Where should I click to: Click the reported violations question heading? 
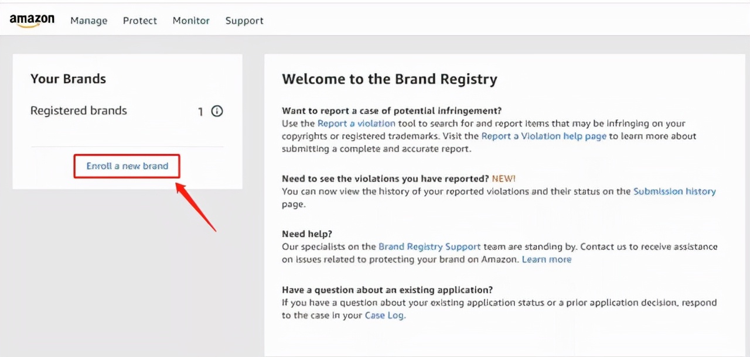tap(385, 179)
